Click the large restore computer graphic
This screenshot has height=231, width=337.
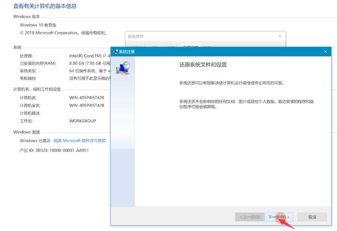[123, 68]
